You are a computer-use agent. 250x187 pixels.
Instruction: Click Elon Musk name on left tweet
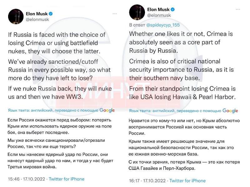[x=37, y=14]
